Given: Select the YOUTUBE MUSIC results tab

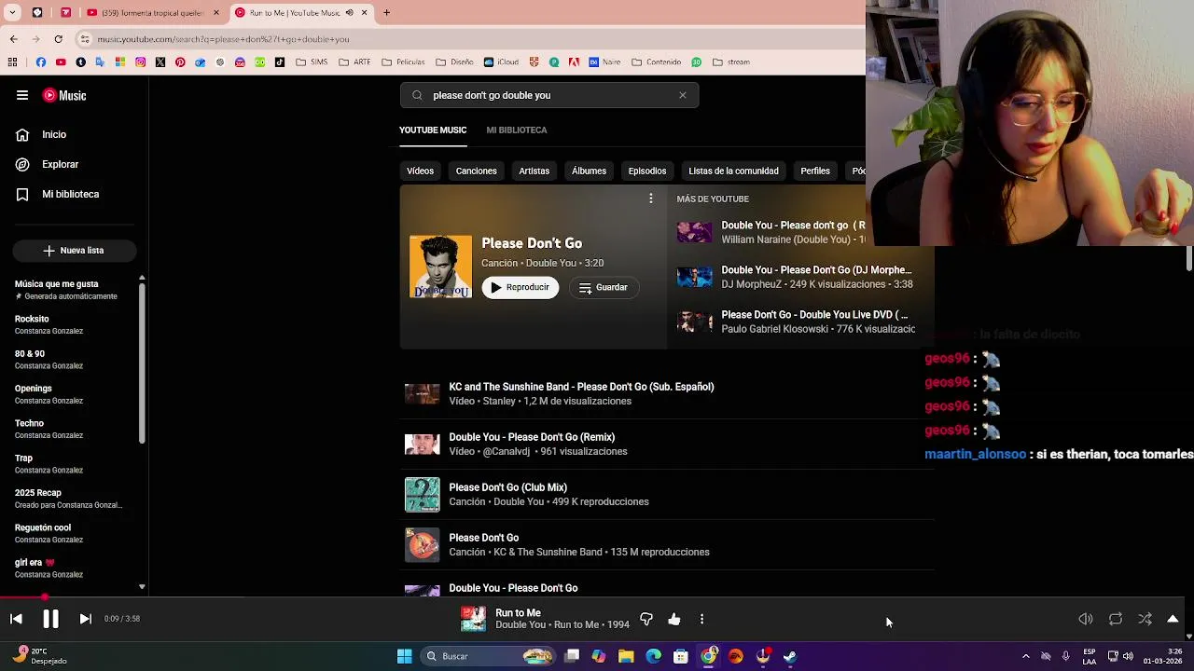Looking at the screenshot, I should click(433, 130).
